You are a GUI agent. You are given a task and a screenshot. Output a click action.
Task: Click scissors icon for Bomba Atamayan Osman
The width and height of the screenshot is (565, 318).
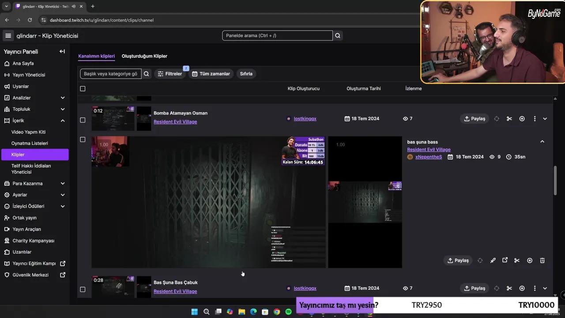coord(509,119)
